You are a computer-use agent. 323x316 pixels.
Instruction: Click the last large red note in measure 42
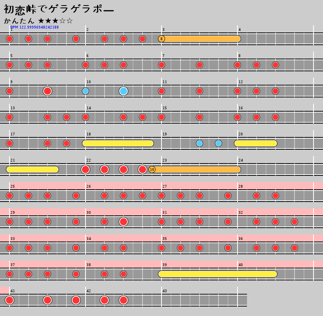[x=123, y=300]
